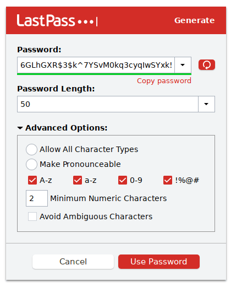This screenshot has width=231, height=287.
Task: Uncheck the !%@# symbols checkbox
Action: (168, 180)
